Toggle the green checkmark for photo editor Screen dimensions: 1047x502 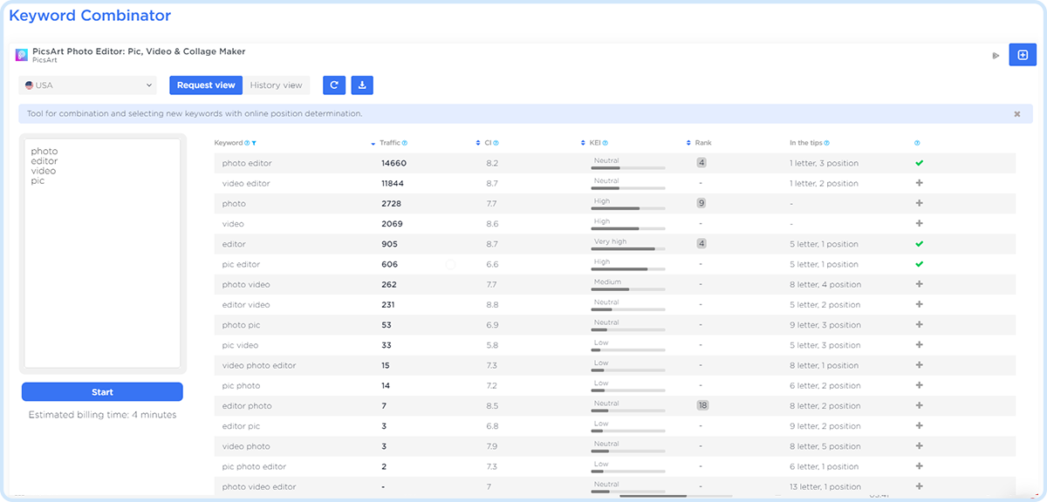pos(919,163)
